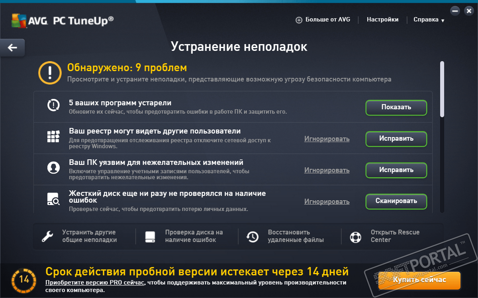The height and width of the screenshot is (298, 478).
Task: Click Игнорировать for the registry issue
Action: [x=327, y=139]
